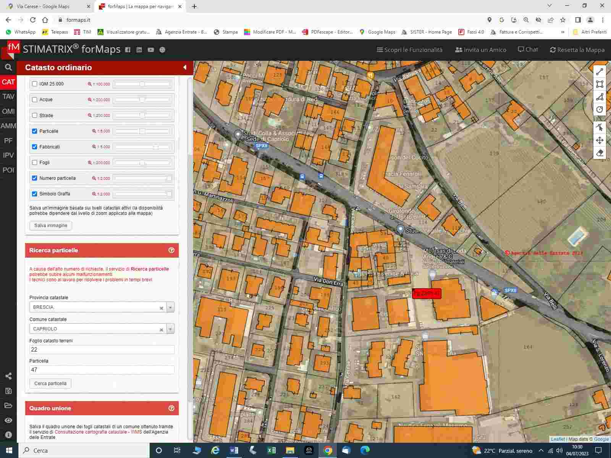The width and height of the screenshot is (611, 458).
Task: Click the eraser tool on map toolbar
Action: point(600,153)
